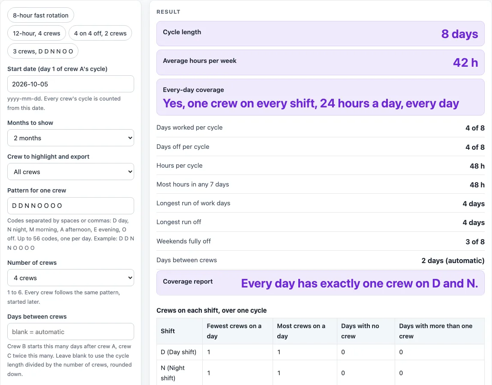
Task: Click the "8 days" cycle length value
Action: 460,34
